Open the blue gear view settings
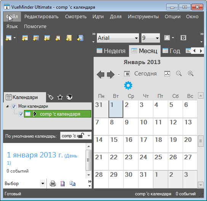Screen dimensions: 207x201 point(128,85)
